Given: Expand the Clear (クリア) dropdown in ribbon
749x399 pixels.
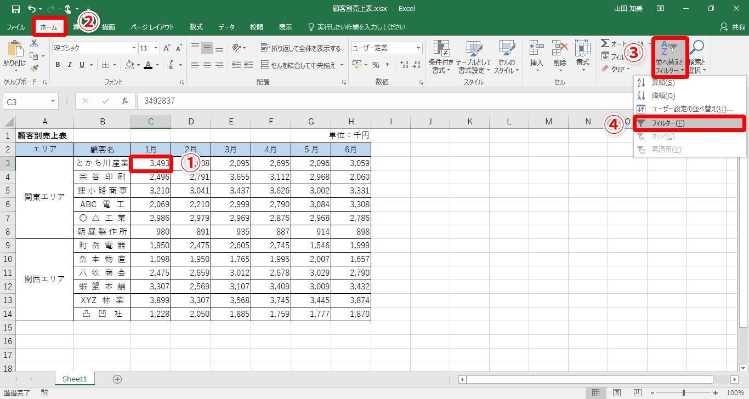Looking at the screenshot, I should point(628,70).
